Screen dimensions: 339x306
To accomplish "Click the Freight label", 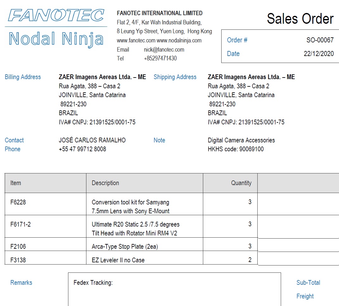I will [305, 296].
